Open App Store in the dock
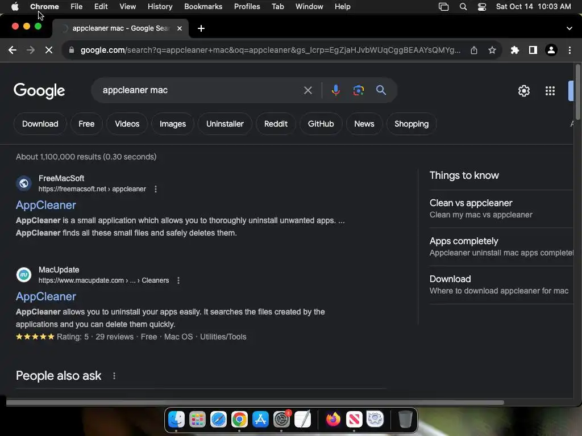The height and width of the screenshot is (436, 582). pos(260,420)
